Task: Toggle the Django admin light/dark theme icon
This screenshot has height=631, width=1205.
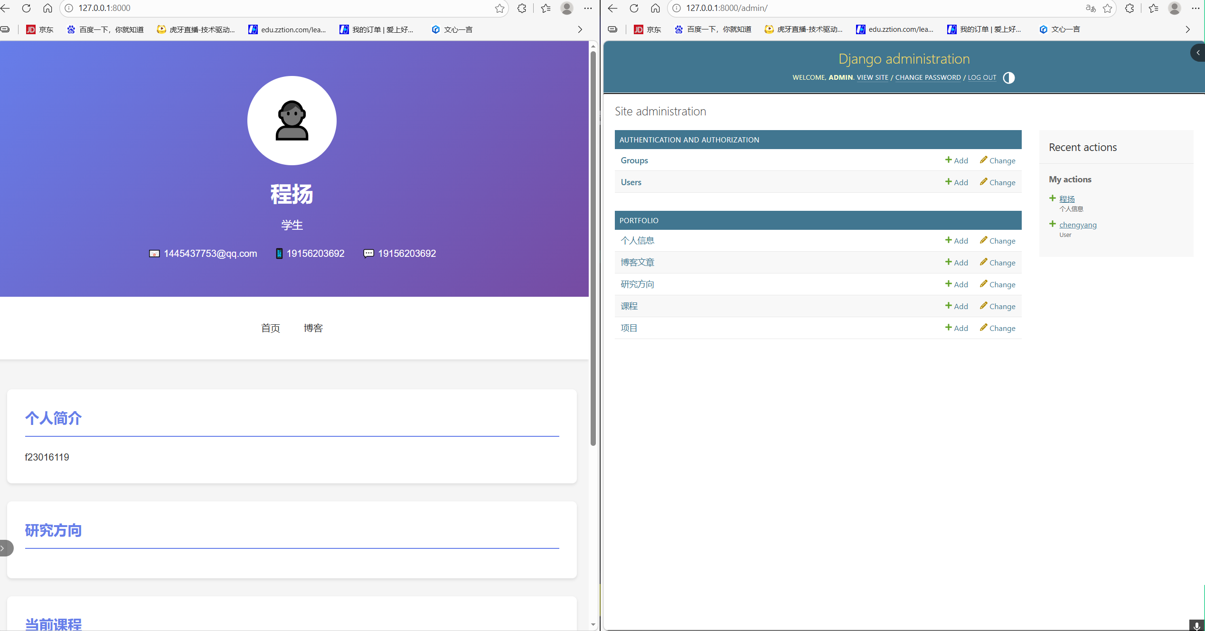Action: pos(1009,78)
